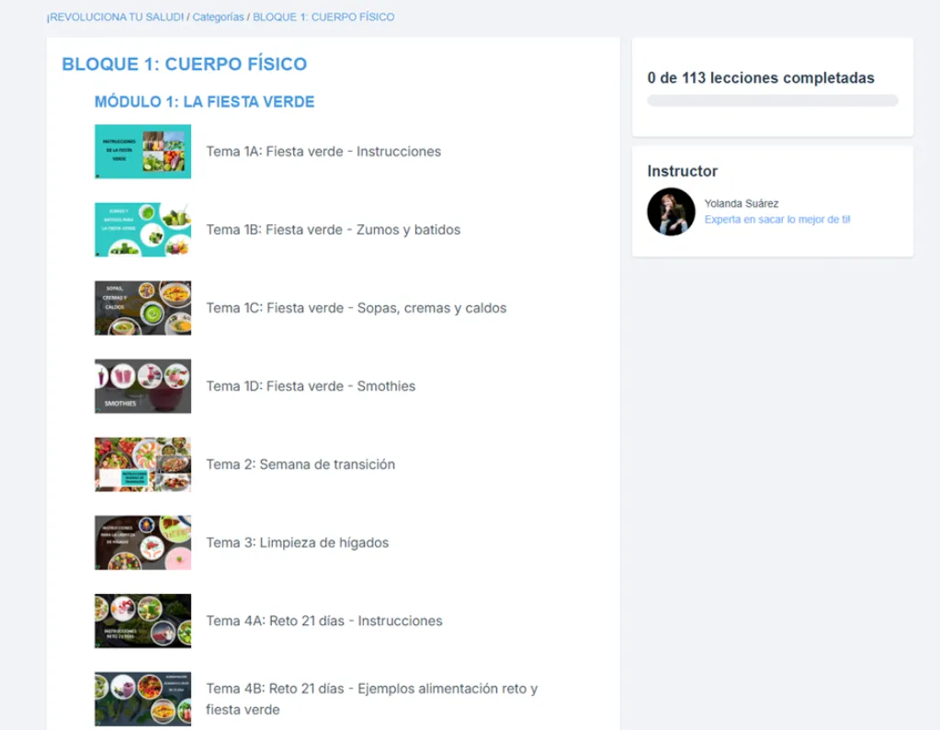Screen dimensions: 940x730
Task: Open lesson Tema 2: Semana de transición
Action: (300, 464)
